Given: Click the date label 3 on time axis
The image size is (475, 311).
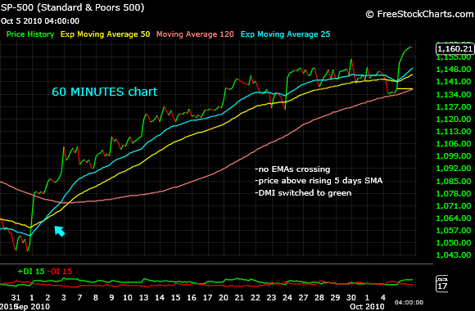Looking at the screenshot, I should (64, 298).
